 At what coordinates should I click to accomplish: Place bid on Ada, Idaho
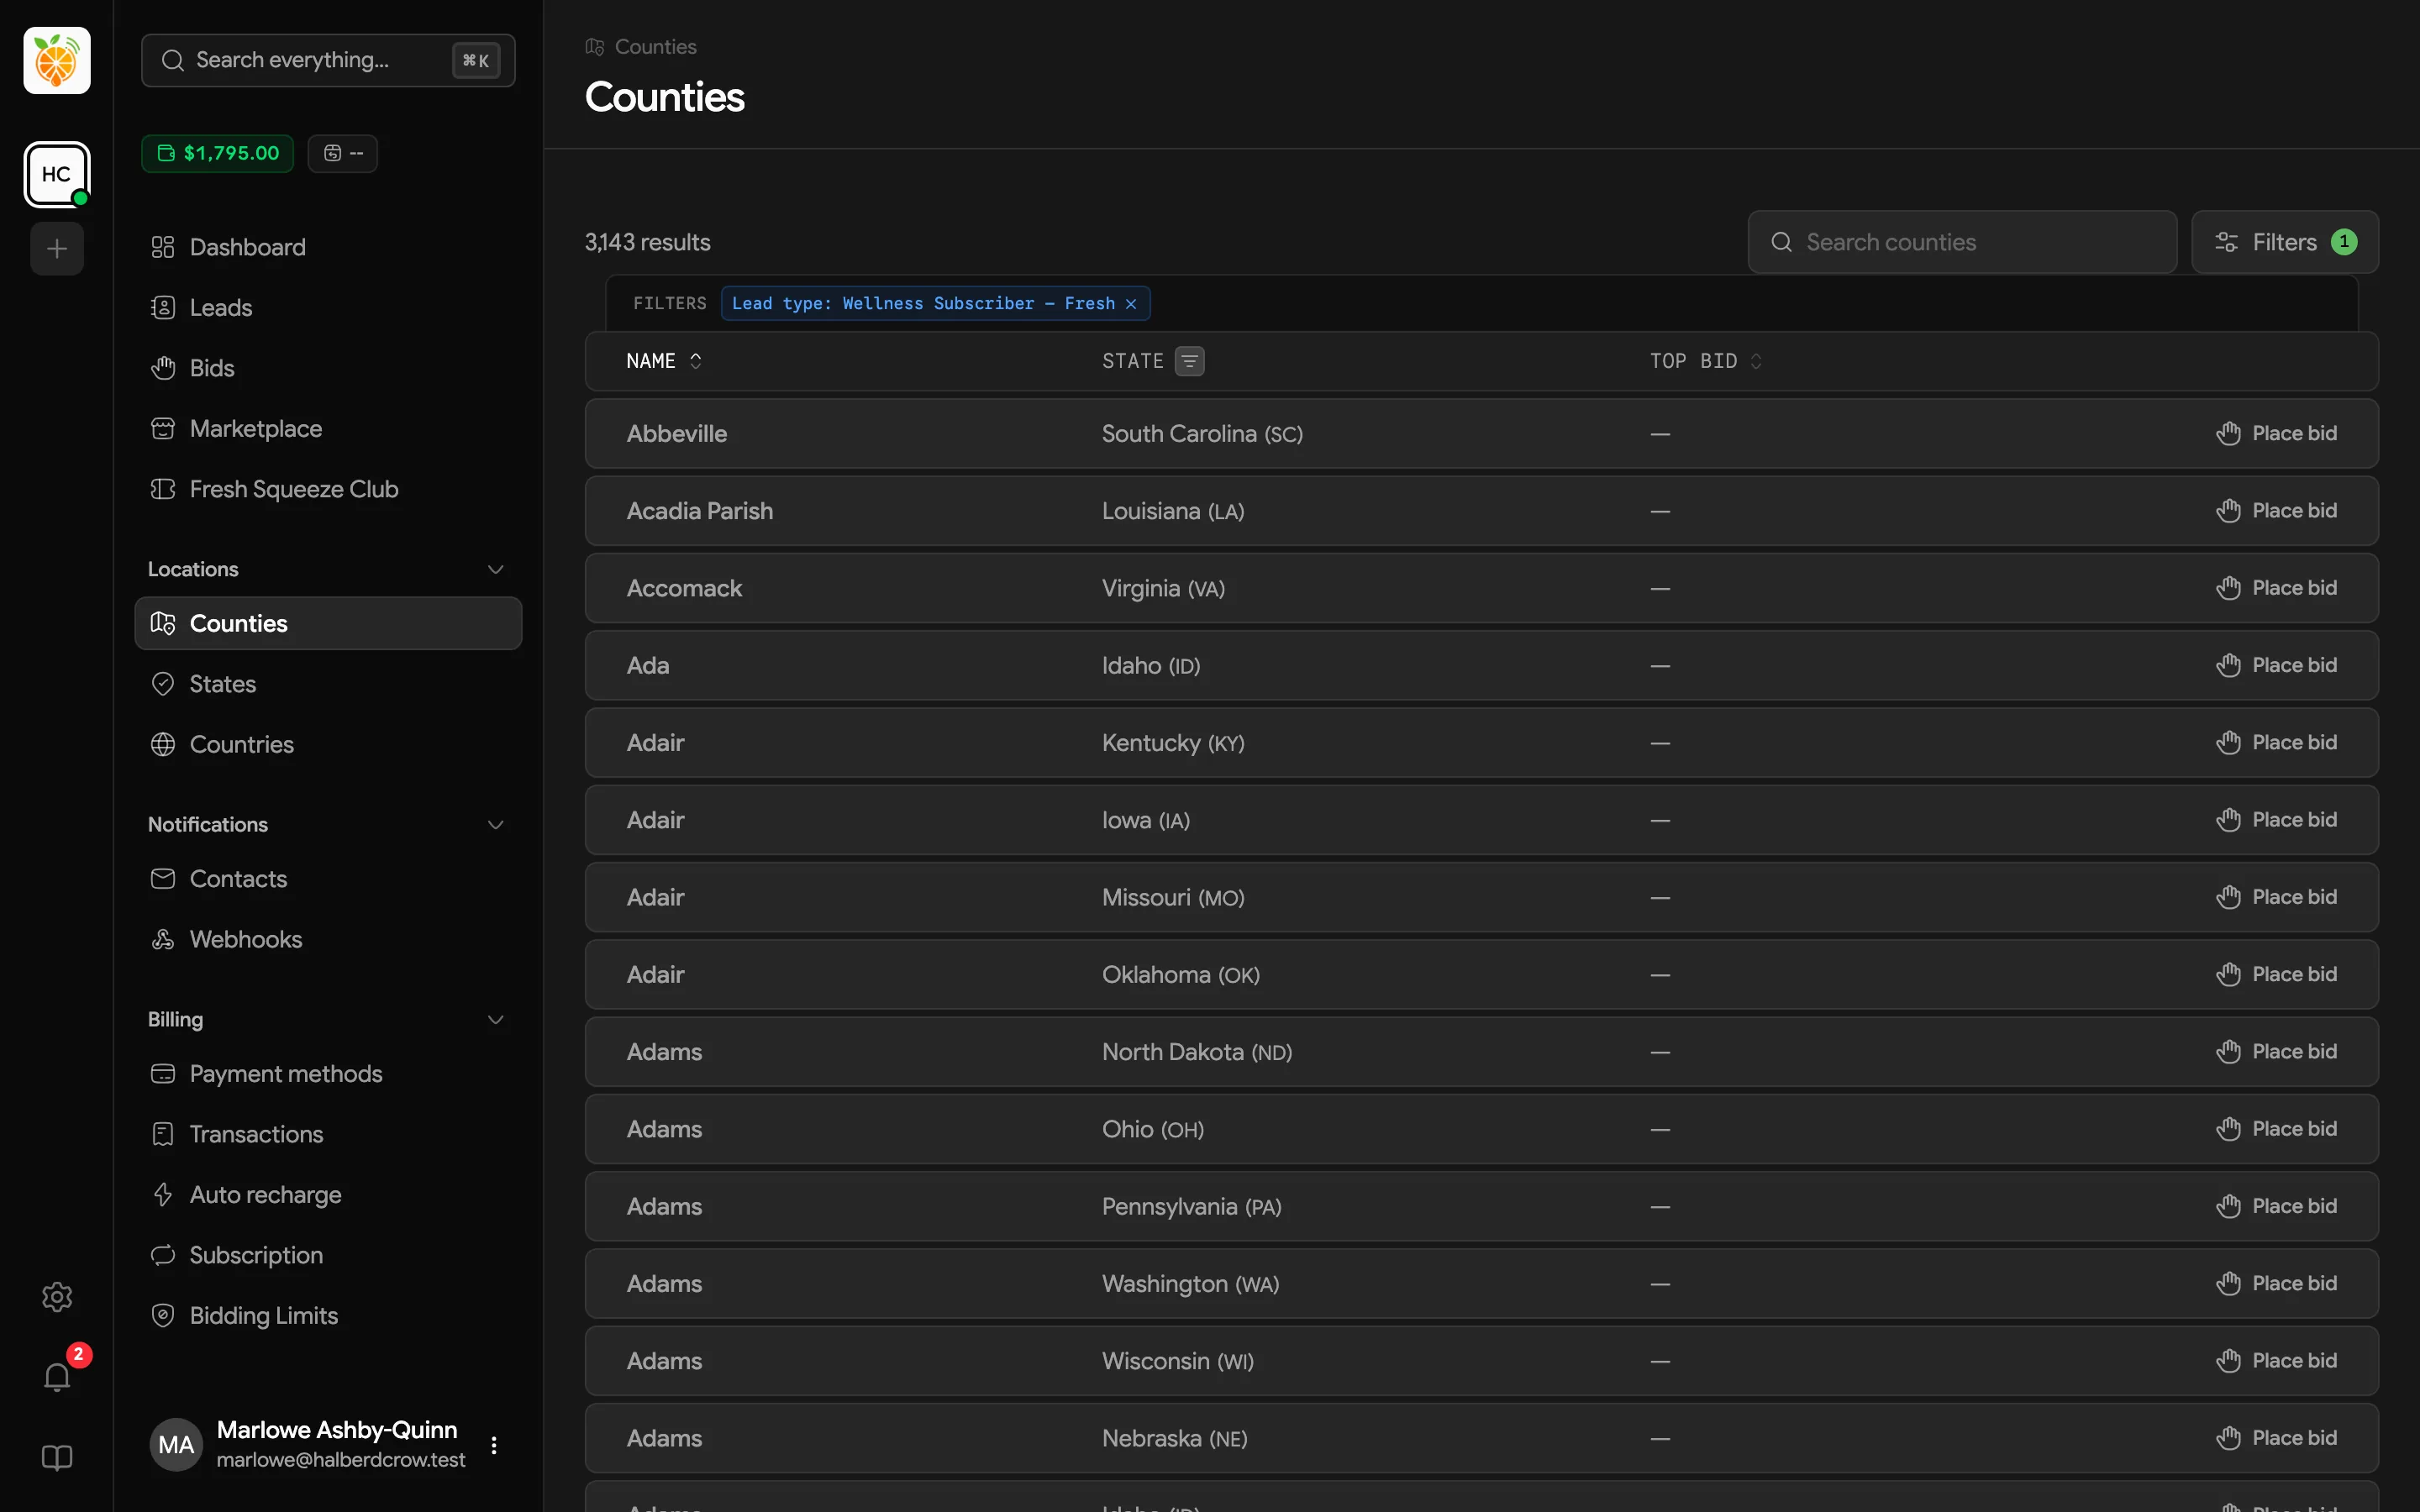click(2276, 666)
